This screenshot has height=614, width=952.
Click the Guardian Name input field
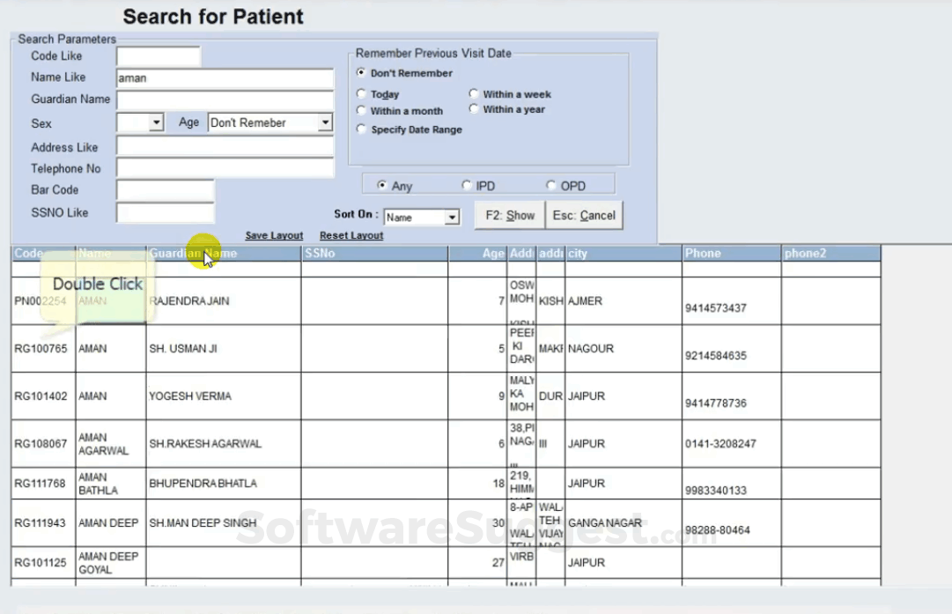coord(225,100)
